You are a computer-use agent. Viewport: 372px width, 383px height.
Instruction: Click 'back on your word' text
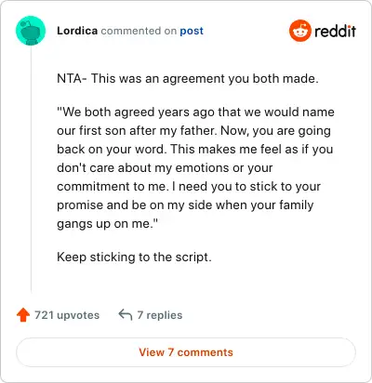coord(112,149)
